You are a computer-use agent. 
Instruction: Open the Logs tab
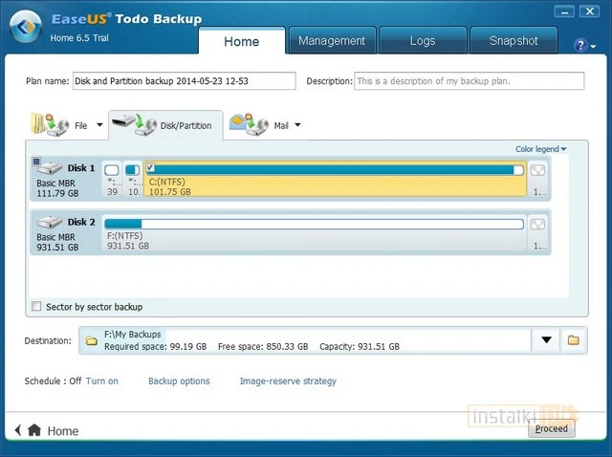click(423, 40)
